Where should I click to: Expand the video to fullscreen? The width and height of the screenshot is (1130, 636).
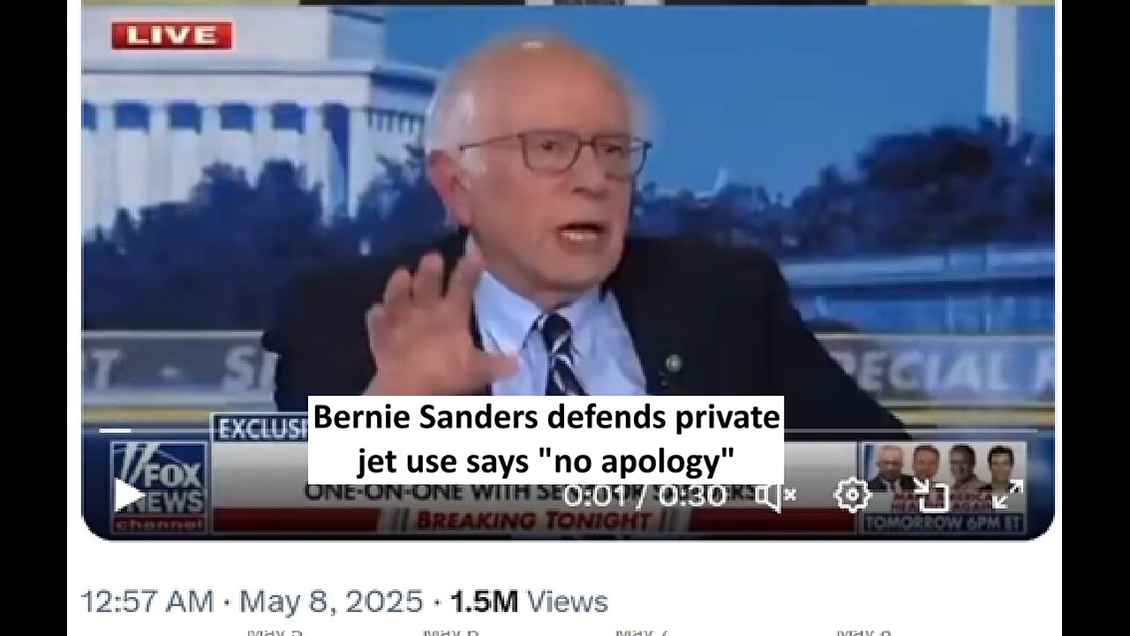[1007, 495]
